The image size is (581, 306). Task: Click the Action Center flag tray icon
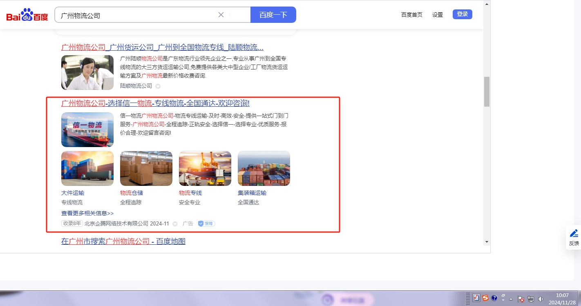point(521,299)
